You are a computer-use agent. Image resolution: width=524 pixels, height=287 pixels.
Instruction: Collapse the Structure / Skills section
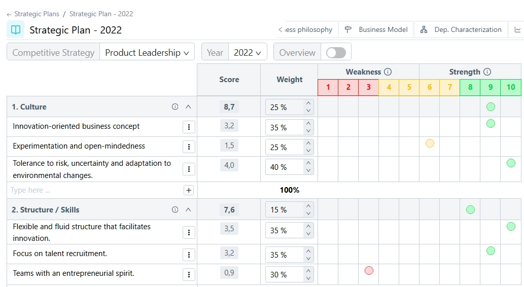tap(188, 210)
